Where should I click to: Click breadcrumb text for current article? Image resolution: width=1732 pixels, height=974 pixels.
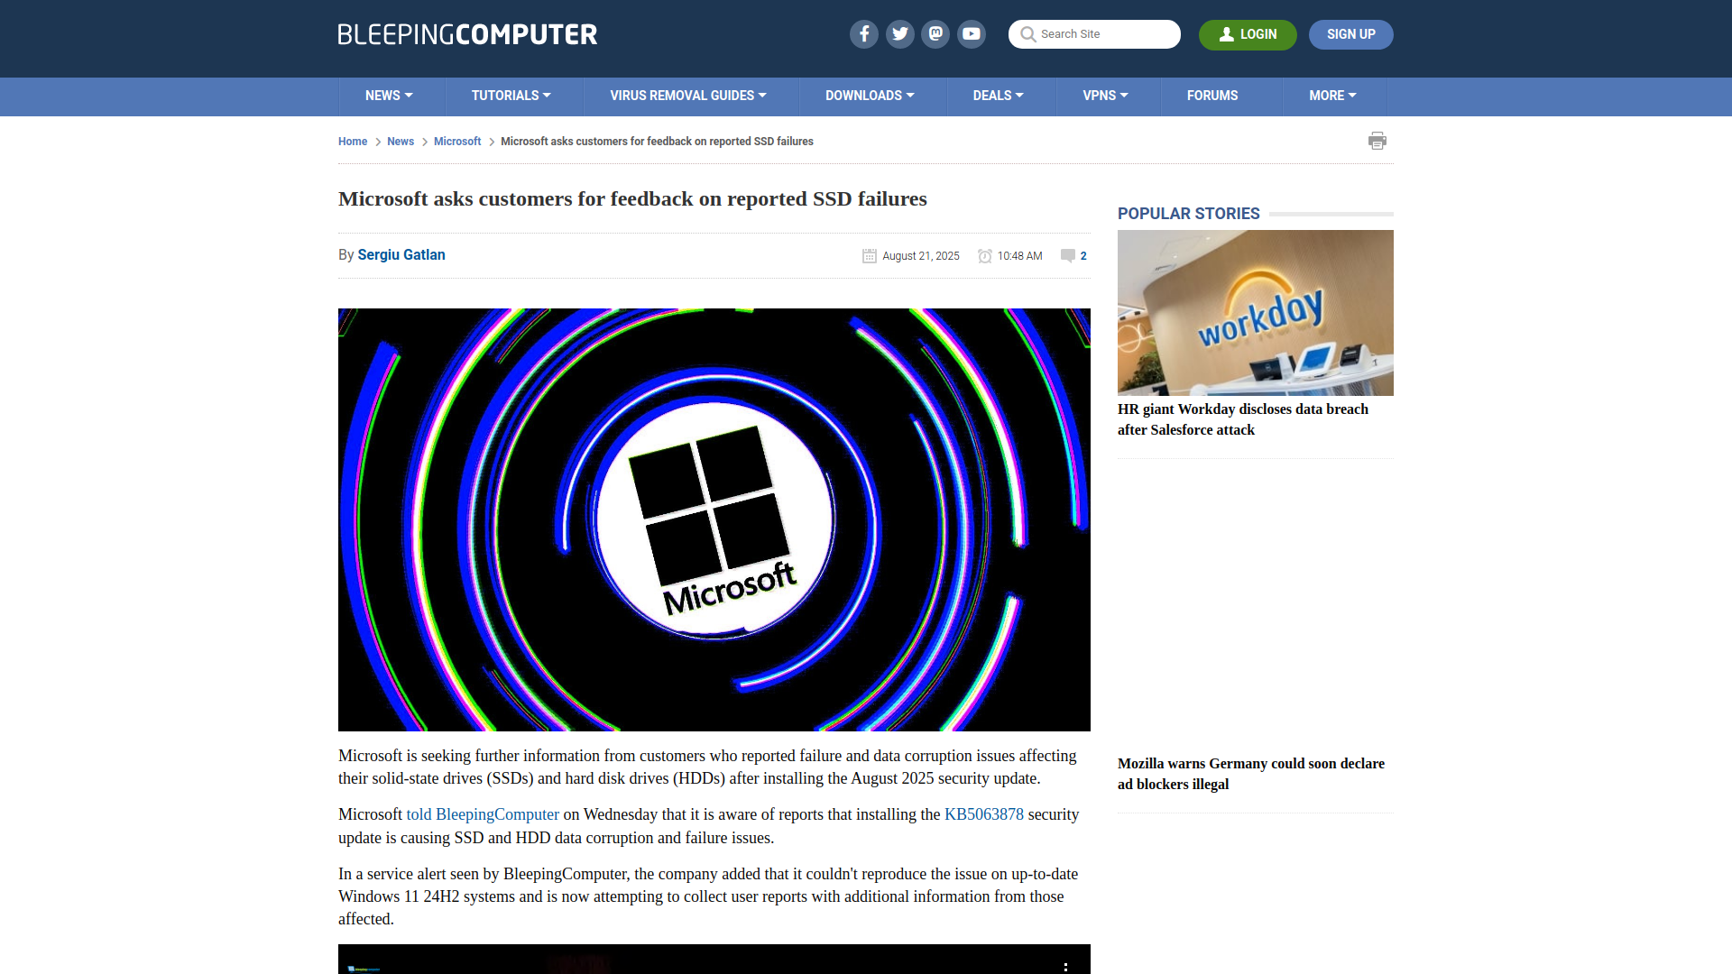point(657,142)
